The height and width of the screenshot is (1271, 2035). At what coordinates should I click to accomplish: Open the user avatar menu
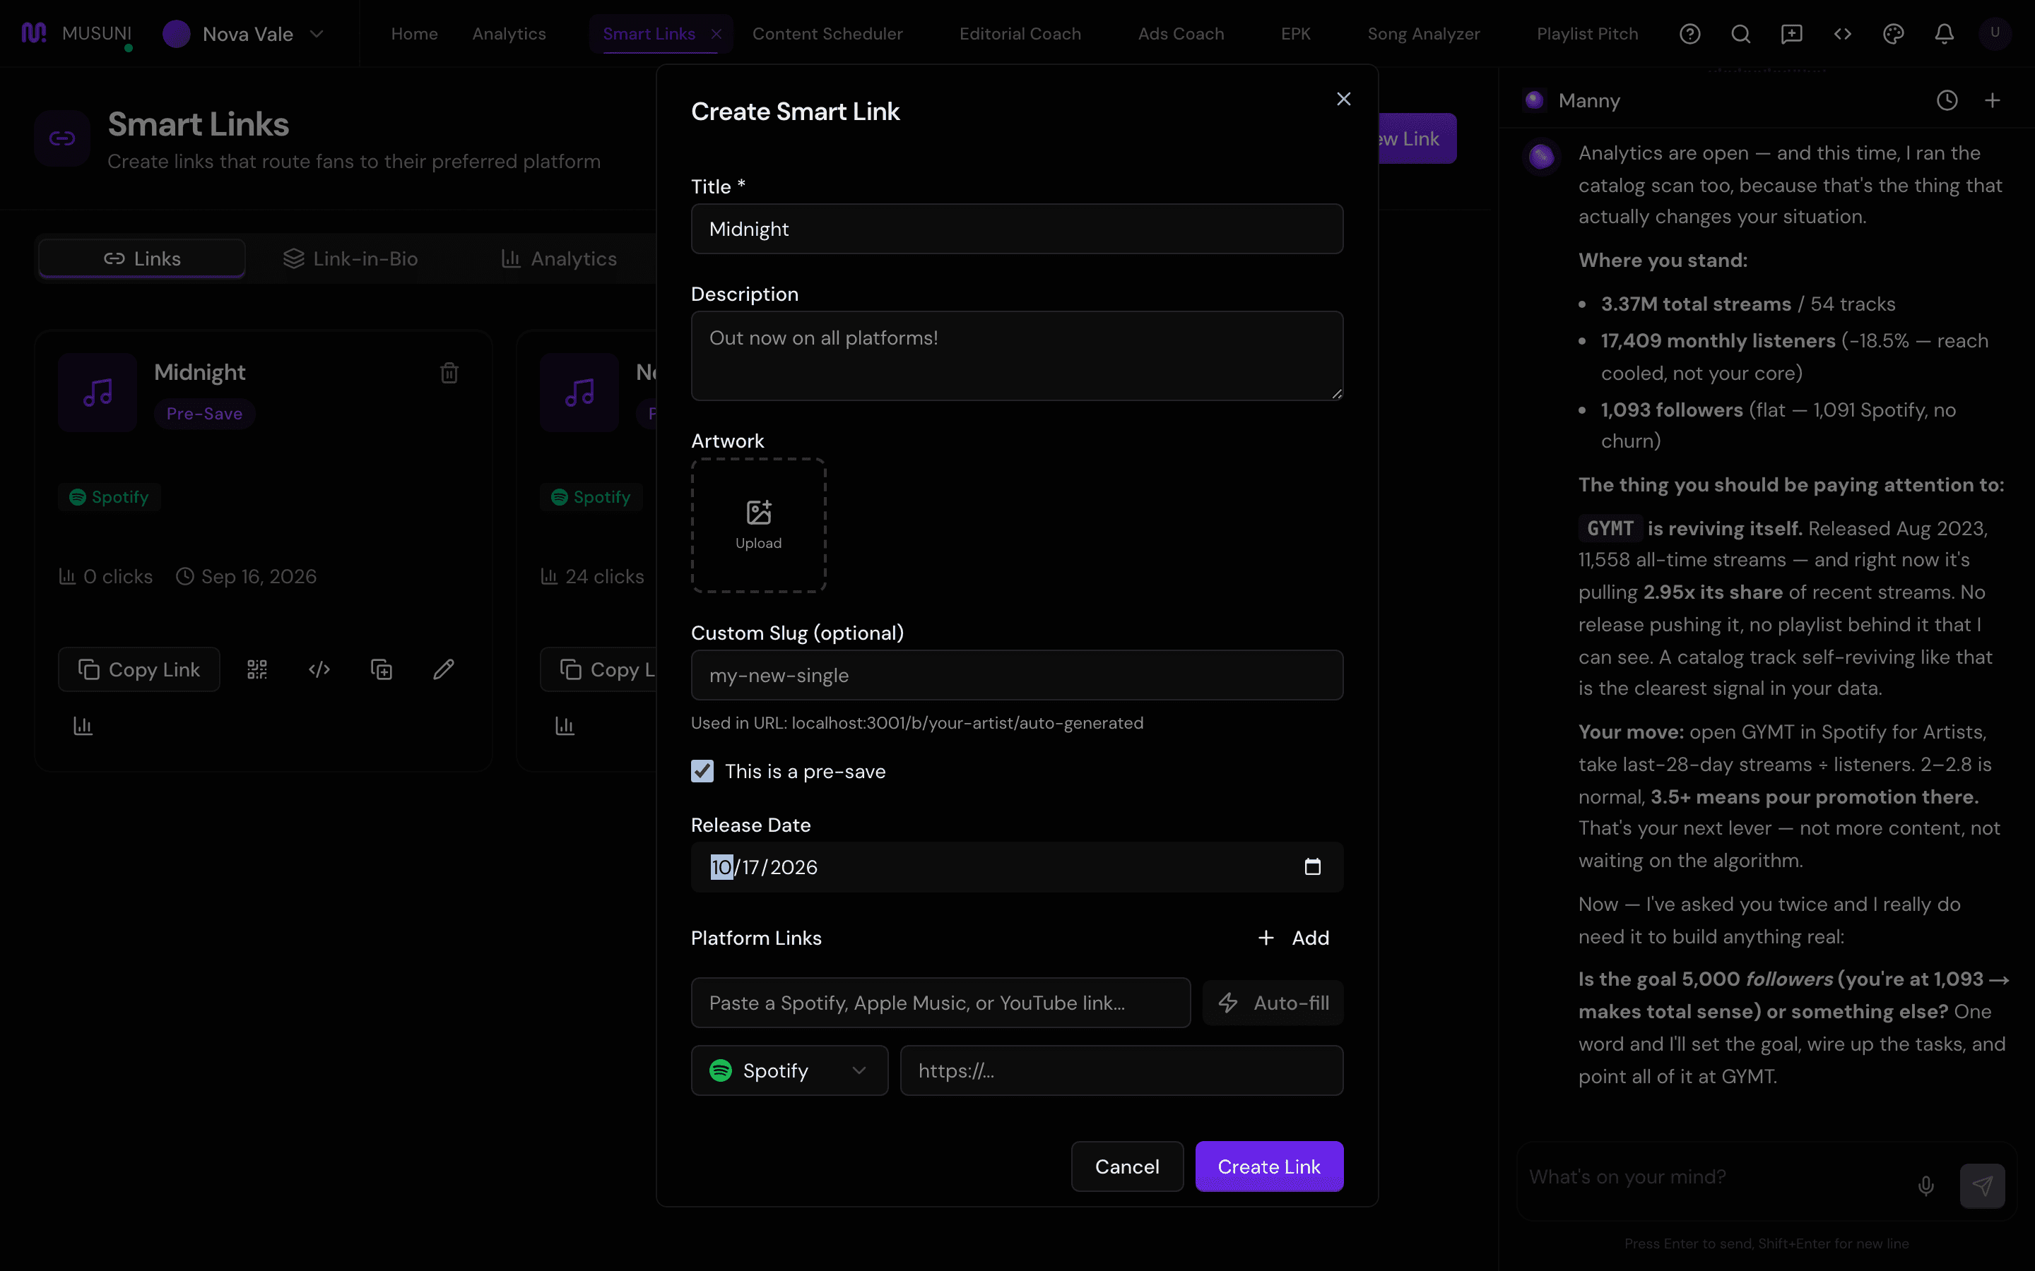point(1995,34)
